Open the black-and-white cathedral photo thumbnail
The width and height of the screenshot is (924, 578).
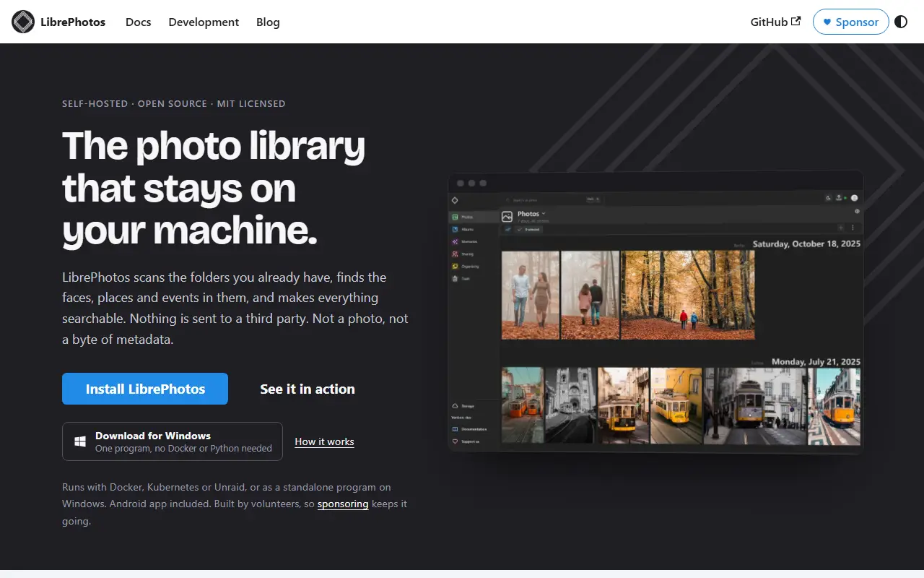point(570,405)
